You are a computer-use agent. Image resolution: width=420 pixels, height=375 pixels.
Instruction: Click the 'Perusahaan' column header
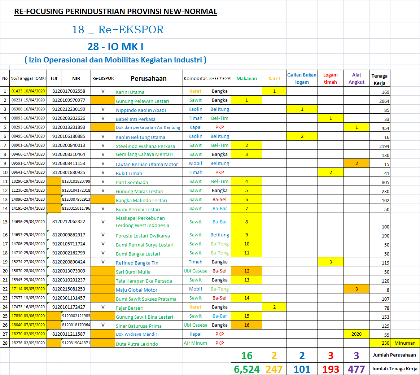click(x=149, y=78)
